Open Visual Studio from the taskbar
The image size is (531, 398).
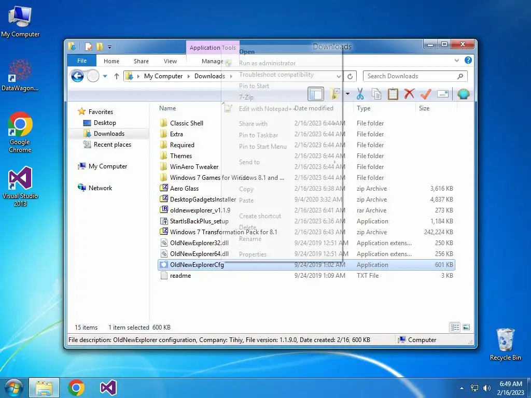tap(108, 388)
